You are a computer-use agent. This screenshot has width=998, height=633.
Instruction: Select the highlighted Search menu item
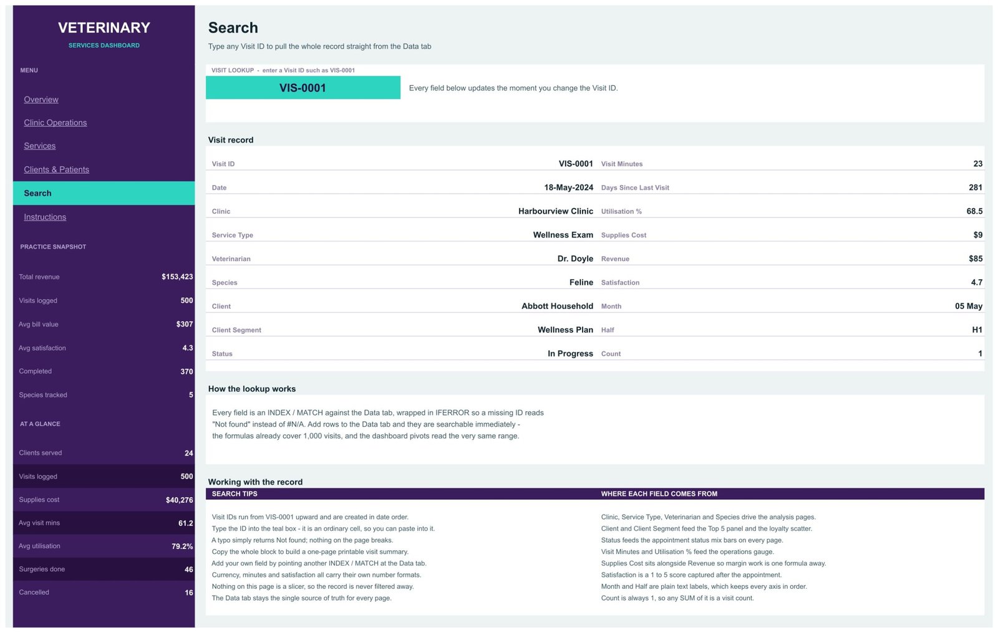[104, 193]
